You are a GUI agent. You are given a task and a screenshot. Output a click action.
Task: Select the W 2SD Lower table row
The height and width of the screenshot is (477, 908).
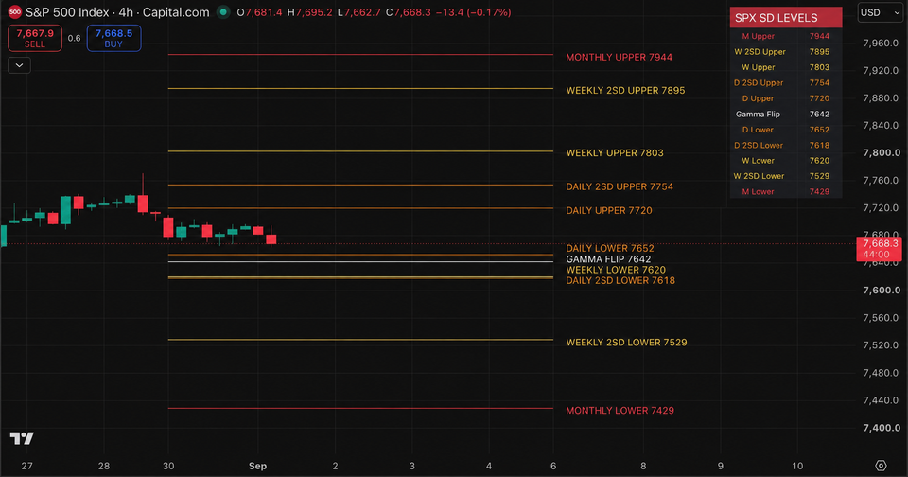(x=786, y=176)
